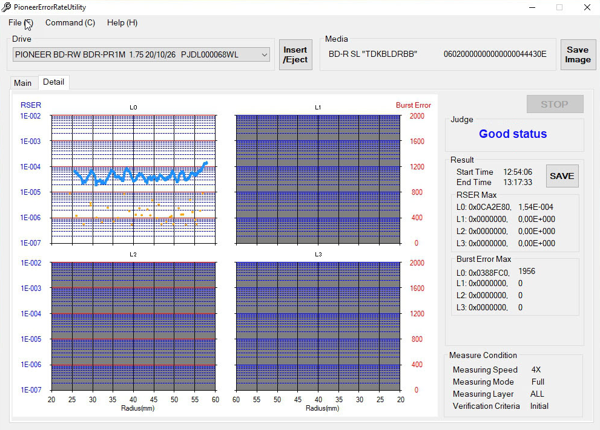Open the Command (C) menu

(x=70, y=23)
